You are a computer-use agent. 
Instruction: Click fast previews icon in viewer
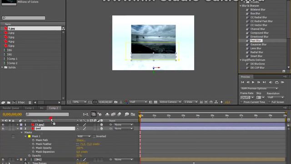pos(206,102)
